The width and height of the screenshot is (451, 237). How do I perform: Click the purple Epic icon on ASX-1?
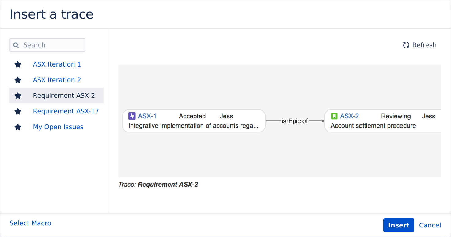coord(132,116)
